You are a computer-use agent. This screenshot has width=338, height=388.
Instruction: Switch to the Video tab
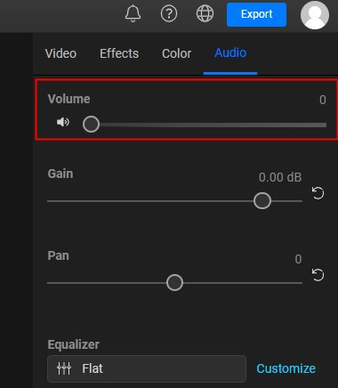click(x=60, y=53)
